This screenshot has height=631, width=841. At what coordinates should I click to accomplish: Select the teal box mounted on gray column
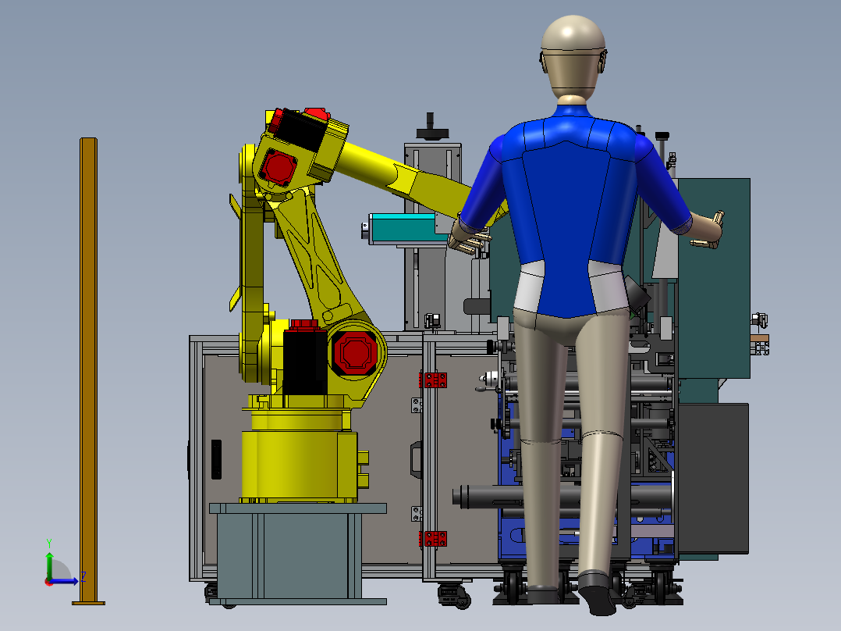pos(403,230)
